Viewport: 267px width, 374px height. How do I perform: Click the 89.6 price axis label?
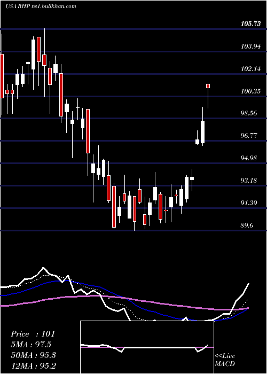pos(247,225)
